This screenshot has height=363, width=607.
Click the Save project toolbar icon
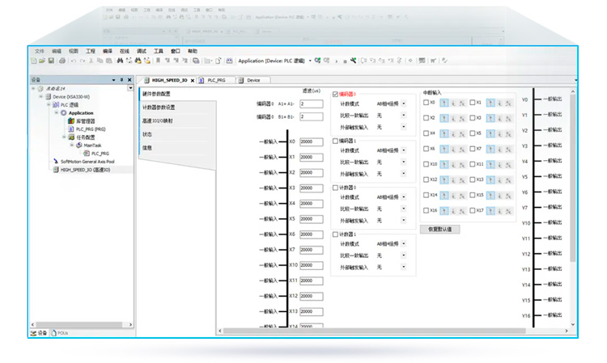point(51,61)
